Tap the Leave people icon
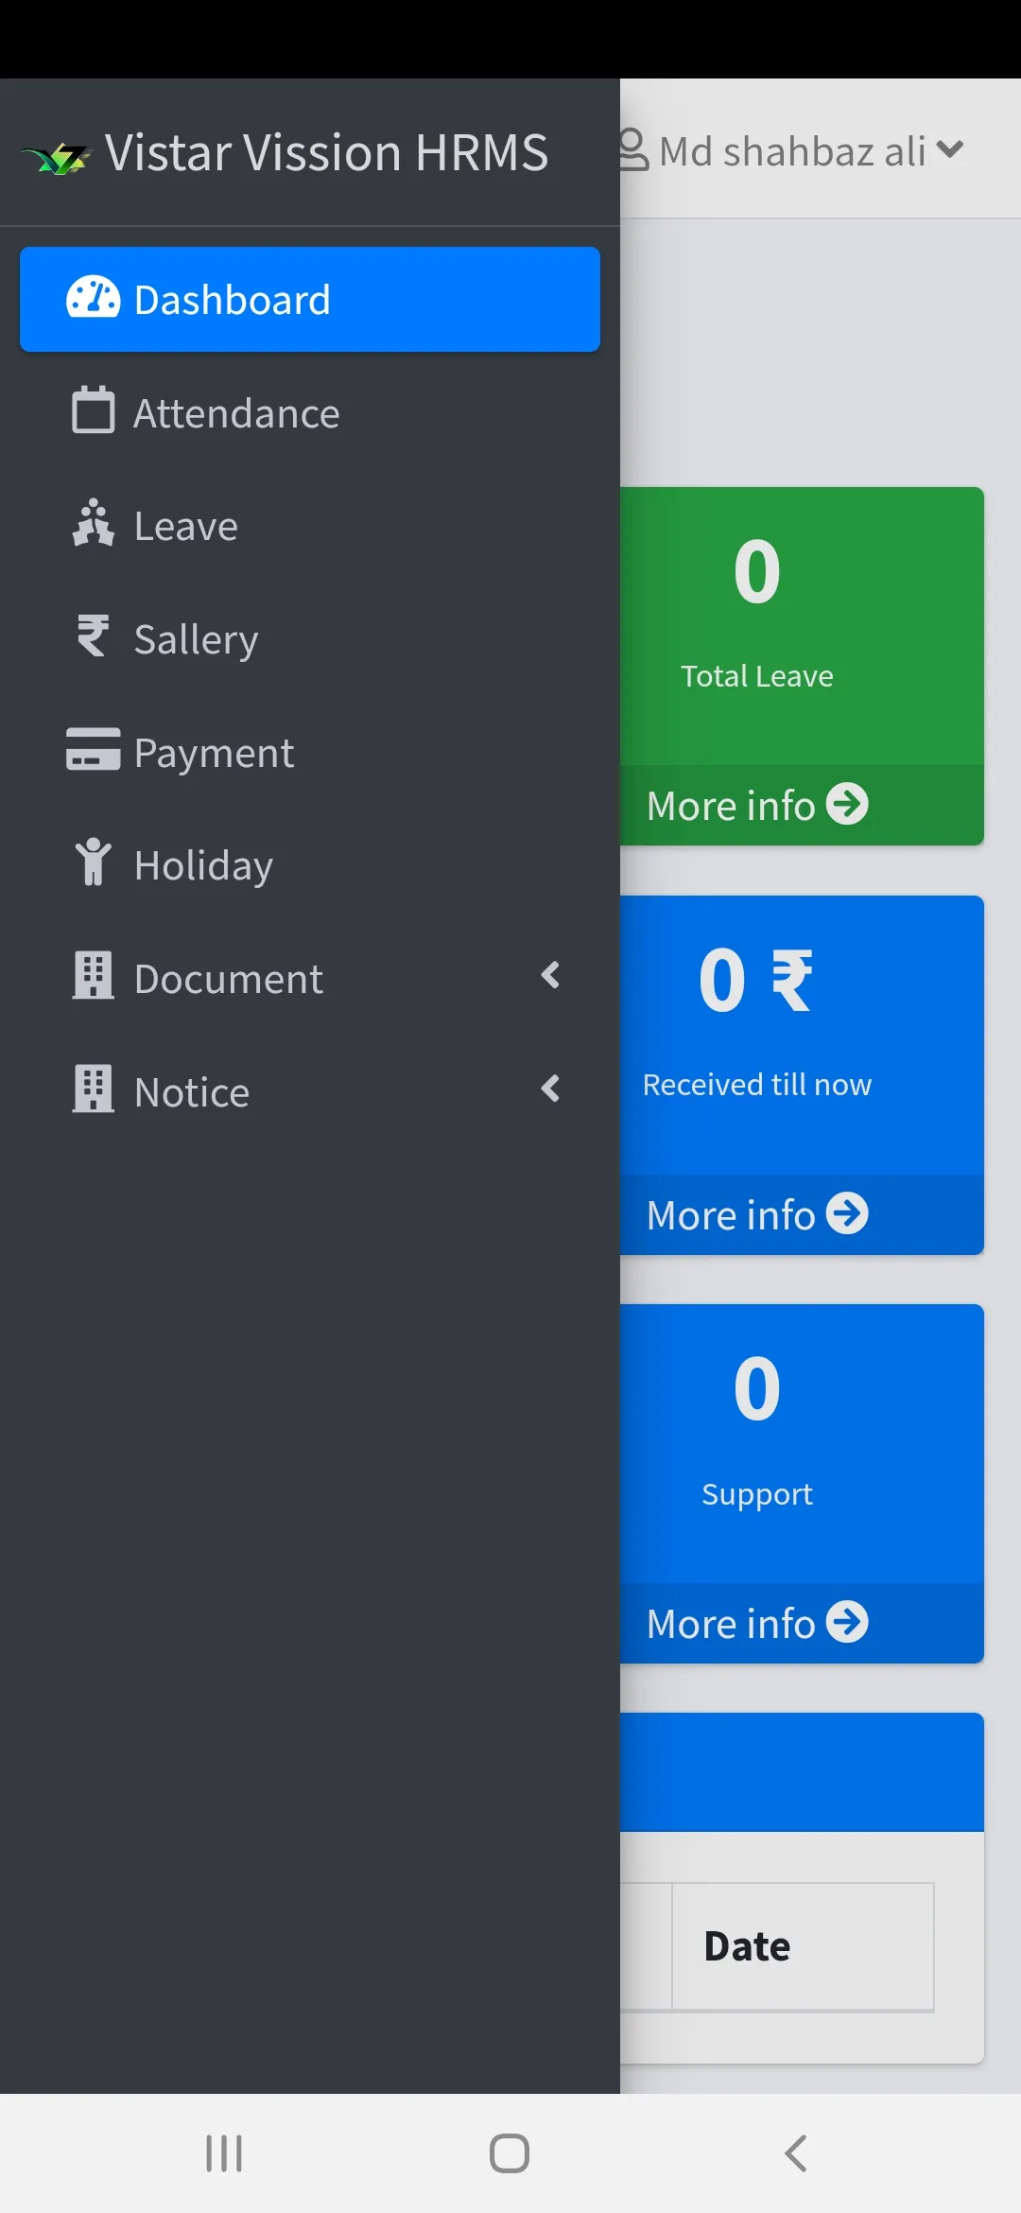 93,524
